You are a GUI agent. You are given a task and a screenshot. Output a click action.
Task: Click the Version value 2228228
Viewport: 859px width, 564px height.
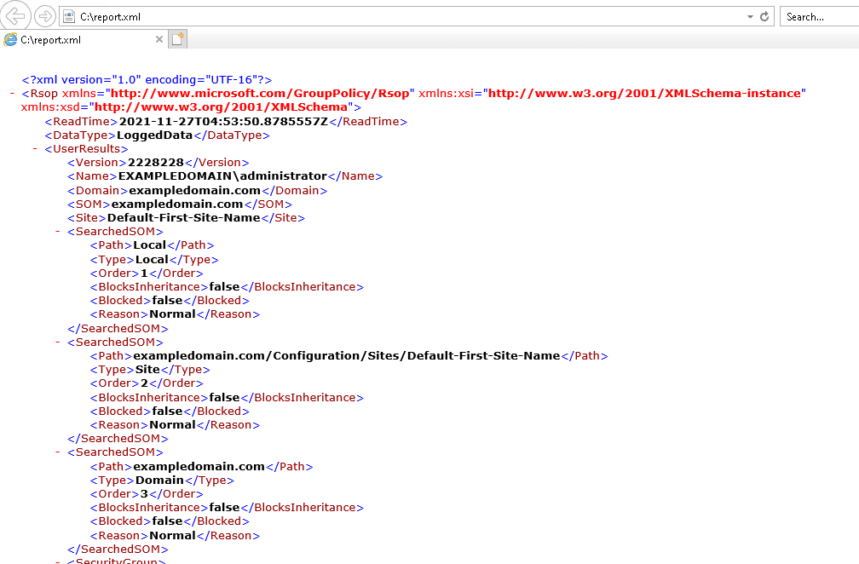point(156,163)
